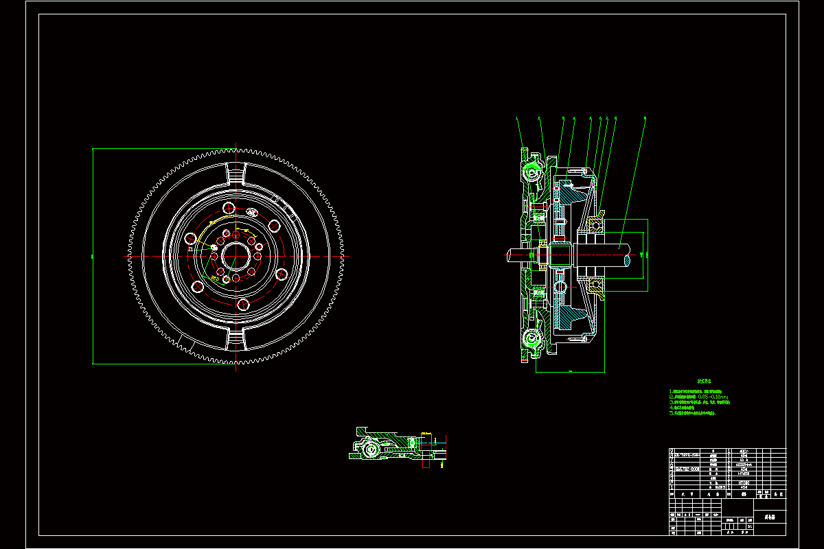Viewport: 824px width, 549px height.
Task: Pick the green vertical diameter dimension beside flywheel
Action: click(x=92, y=256)
